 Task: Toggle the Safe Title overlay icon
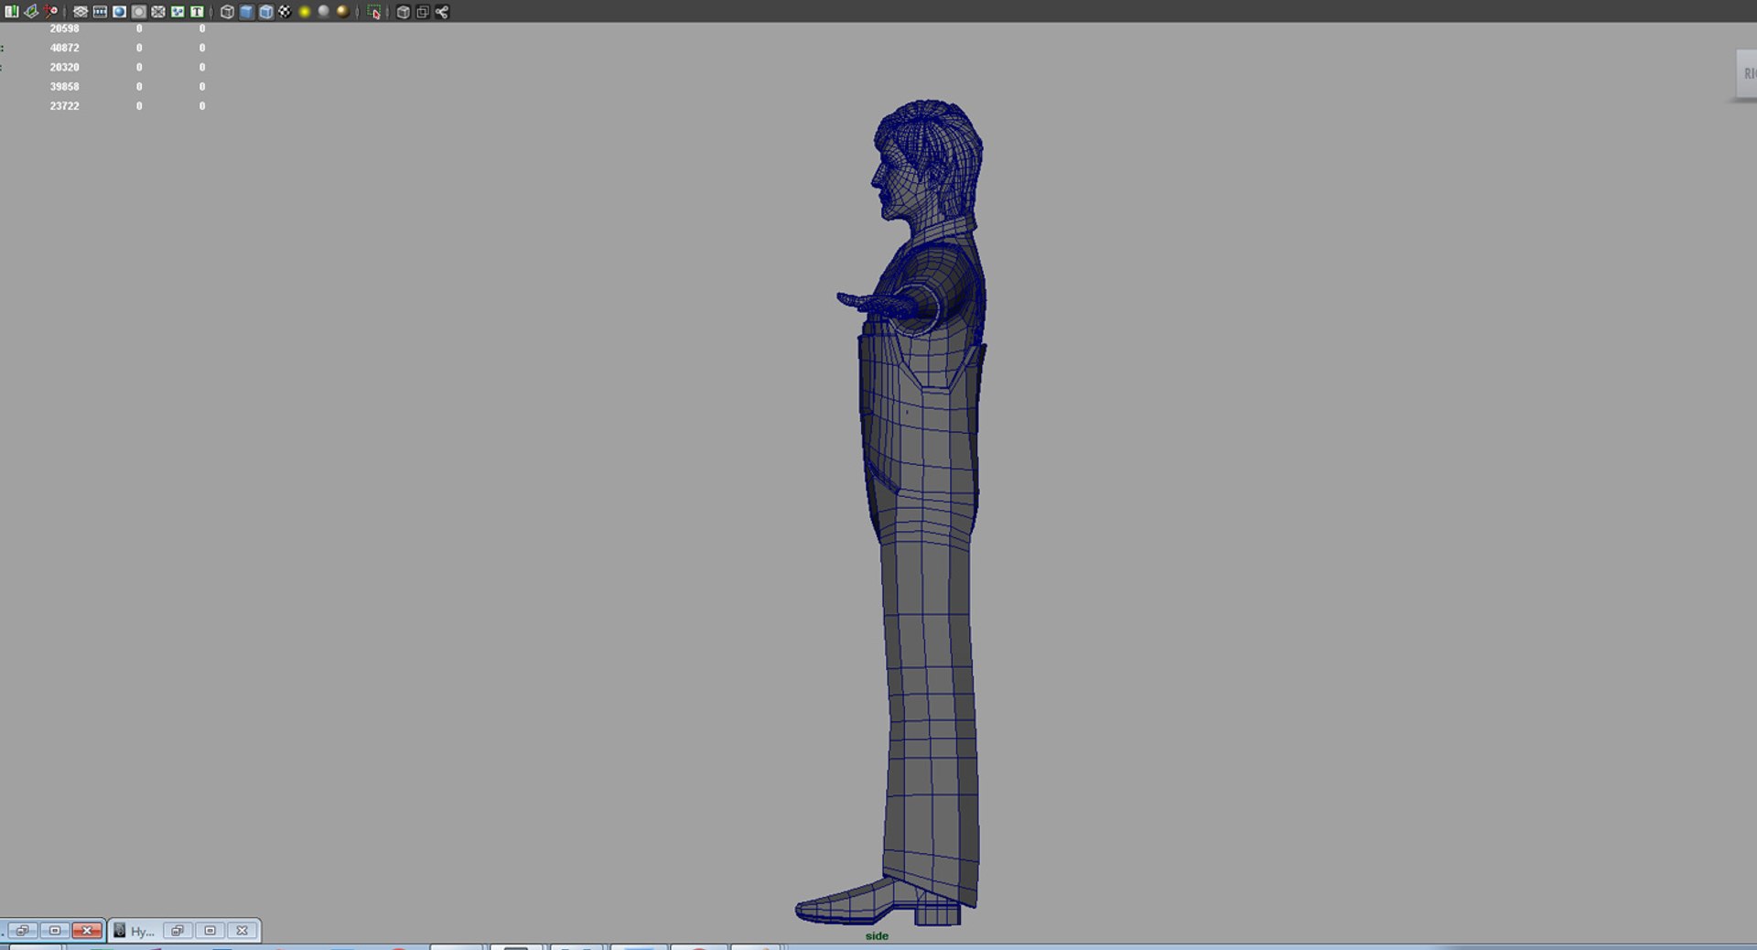(x=197, y=12)
